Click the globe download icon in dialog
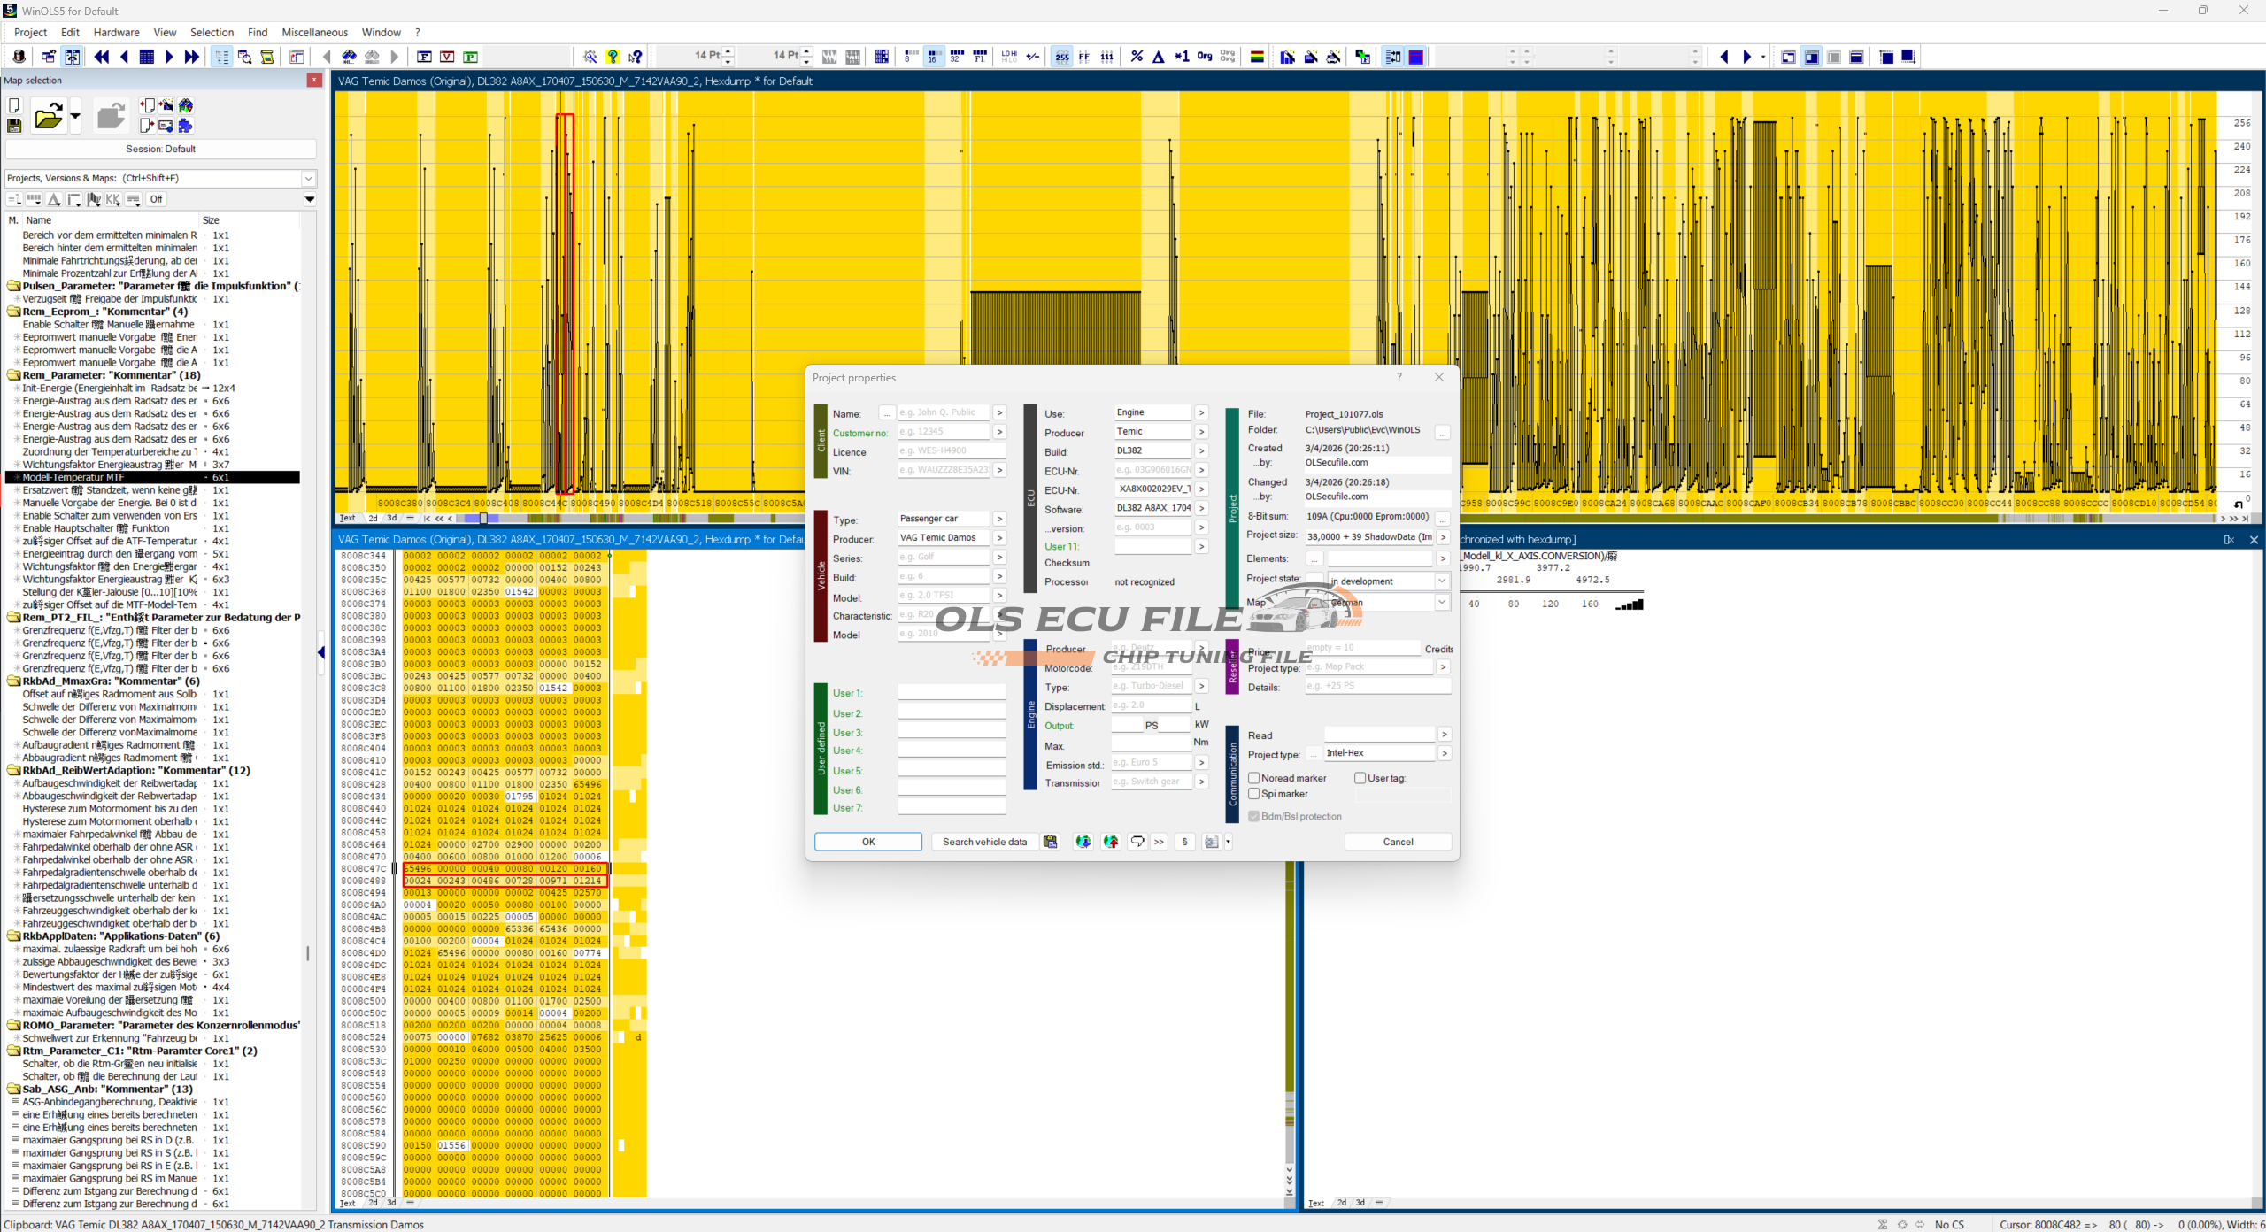2266x1232 pixels. click(x=1083, y=842)
